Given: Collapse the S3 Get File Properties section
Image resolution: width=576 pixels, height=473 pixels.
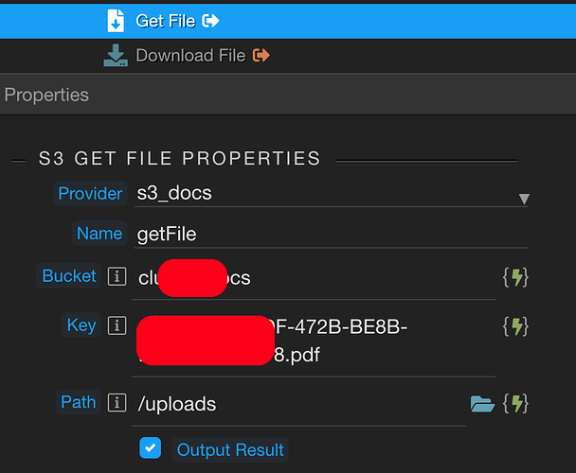Looking at the screenshot, I should tap(18, 161).
